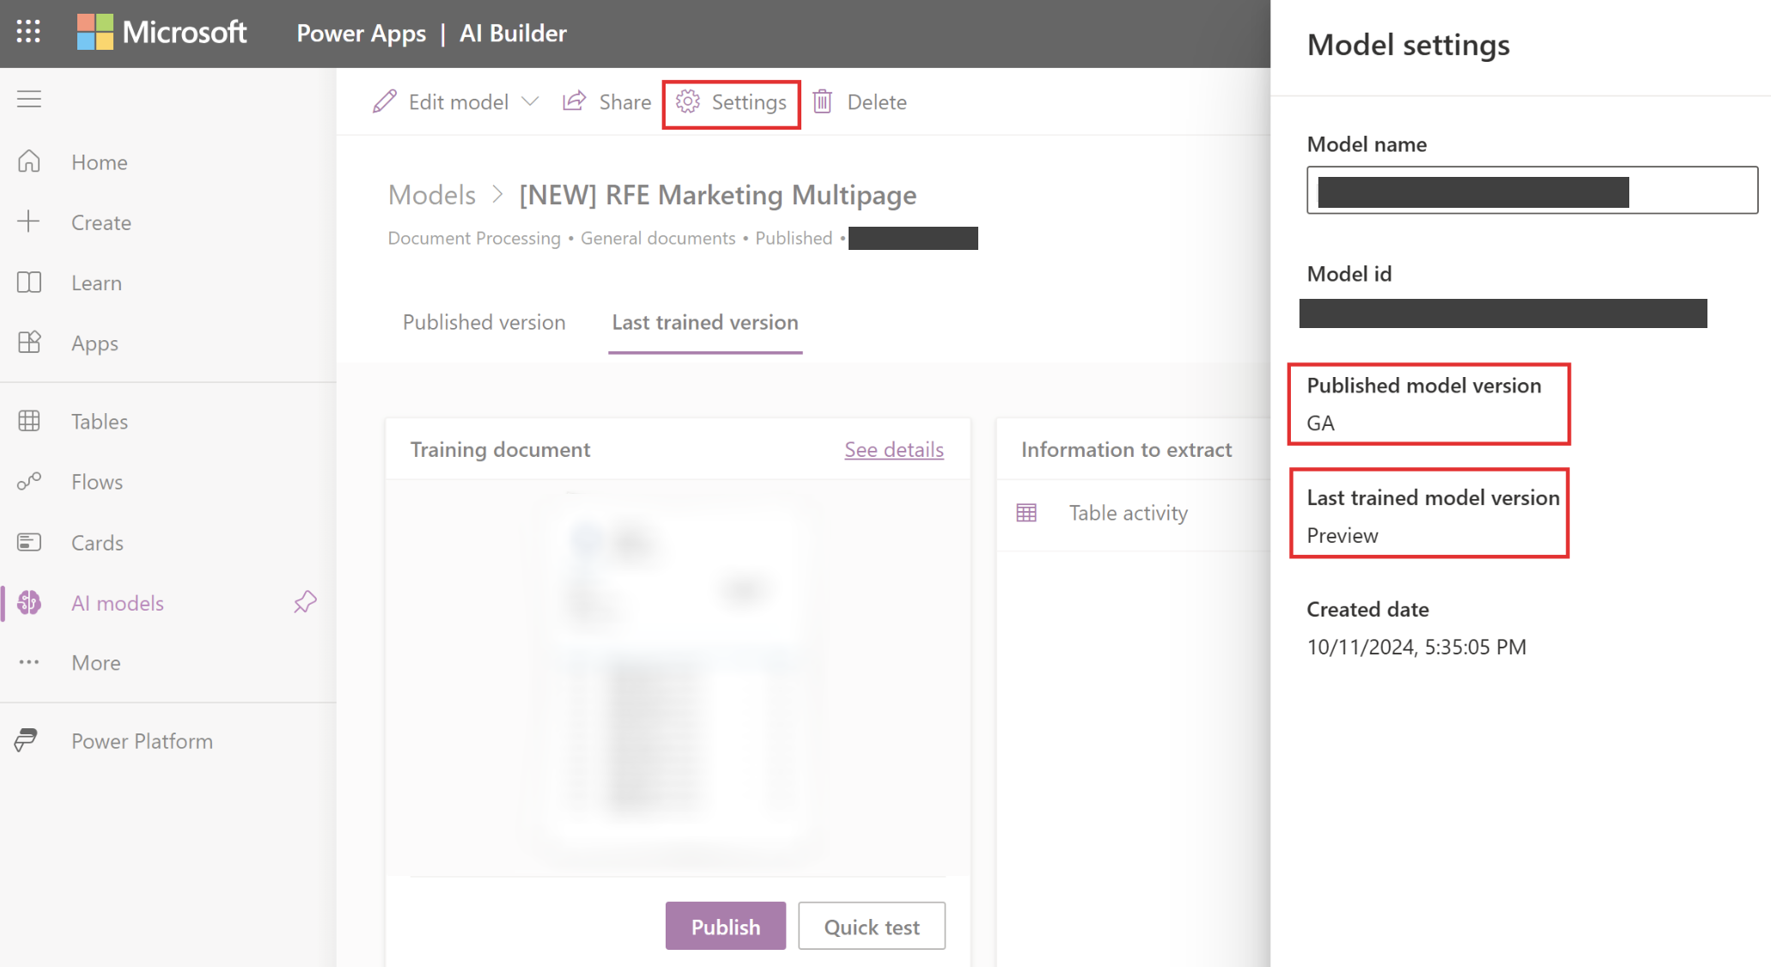Click the Power Platform navigation item
This screenshot has width=1771, height=967.
[142, 739]
